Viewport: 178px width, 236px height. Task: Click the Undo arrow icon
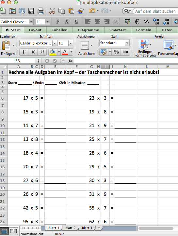(x=92, y=11)
